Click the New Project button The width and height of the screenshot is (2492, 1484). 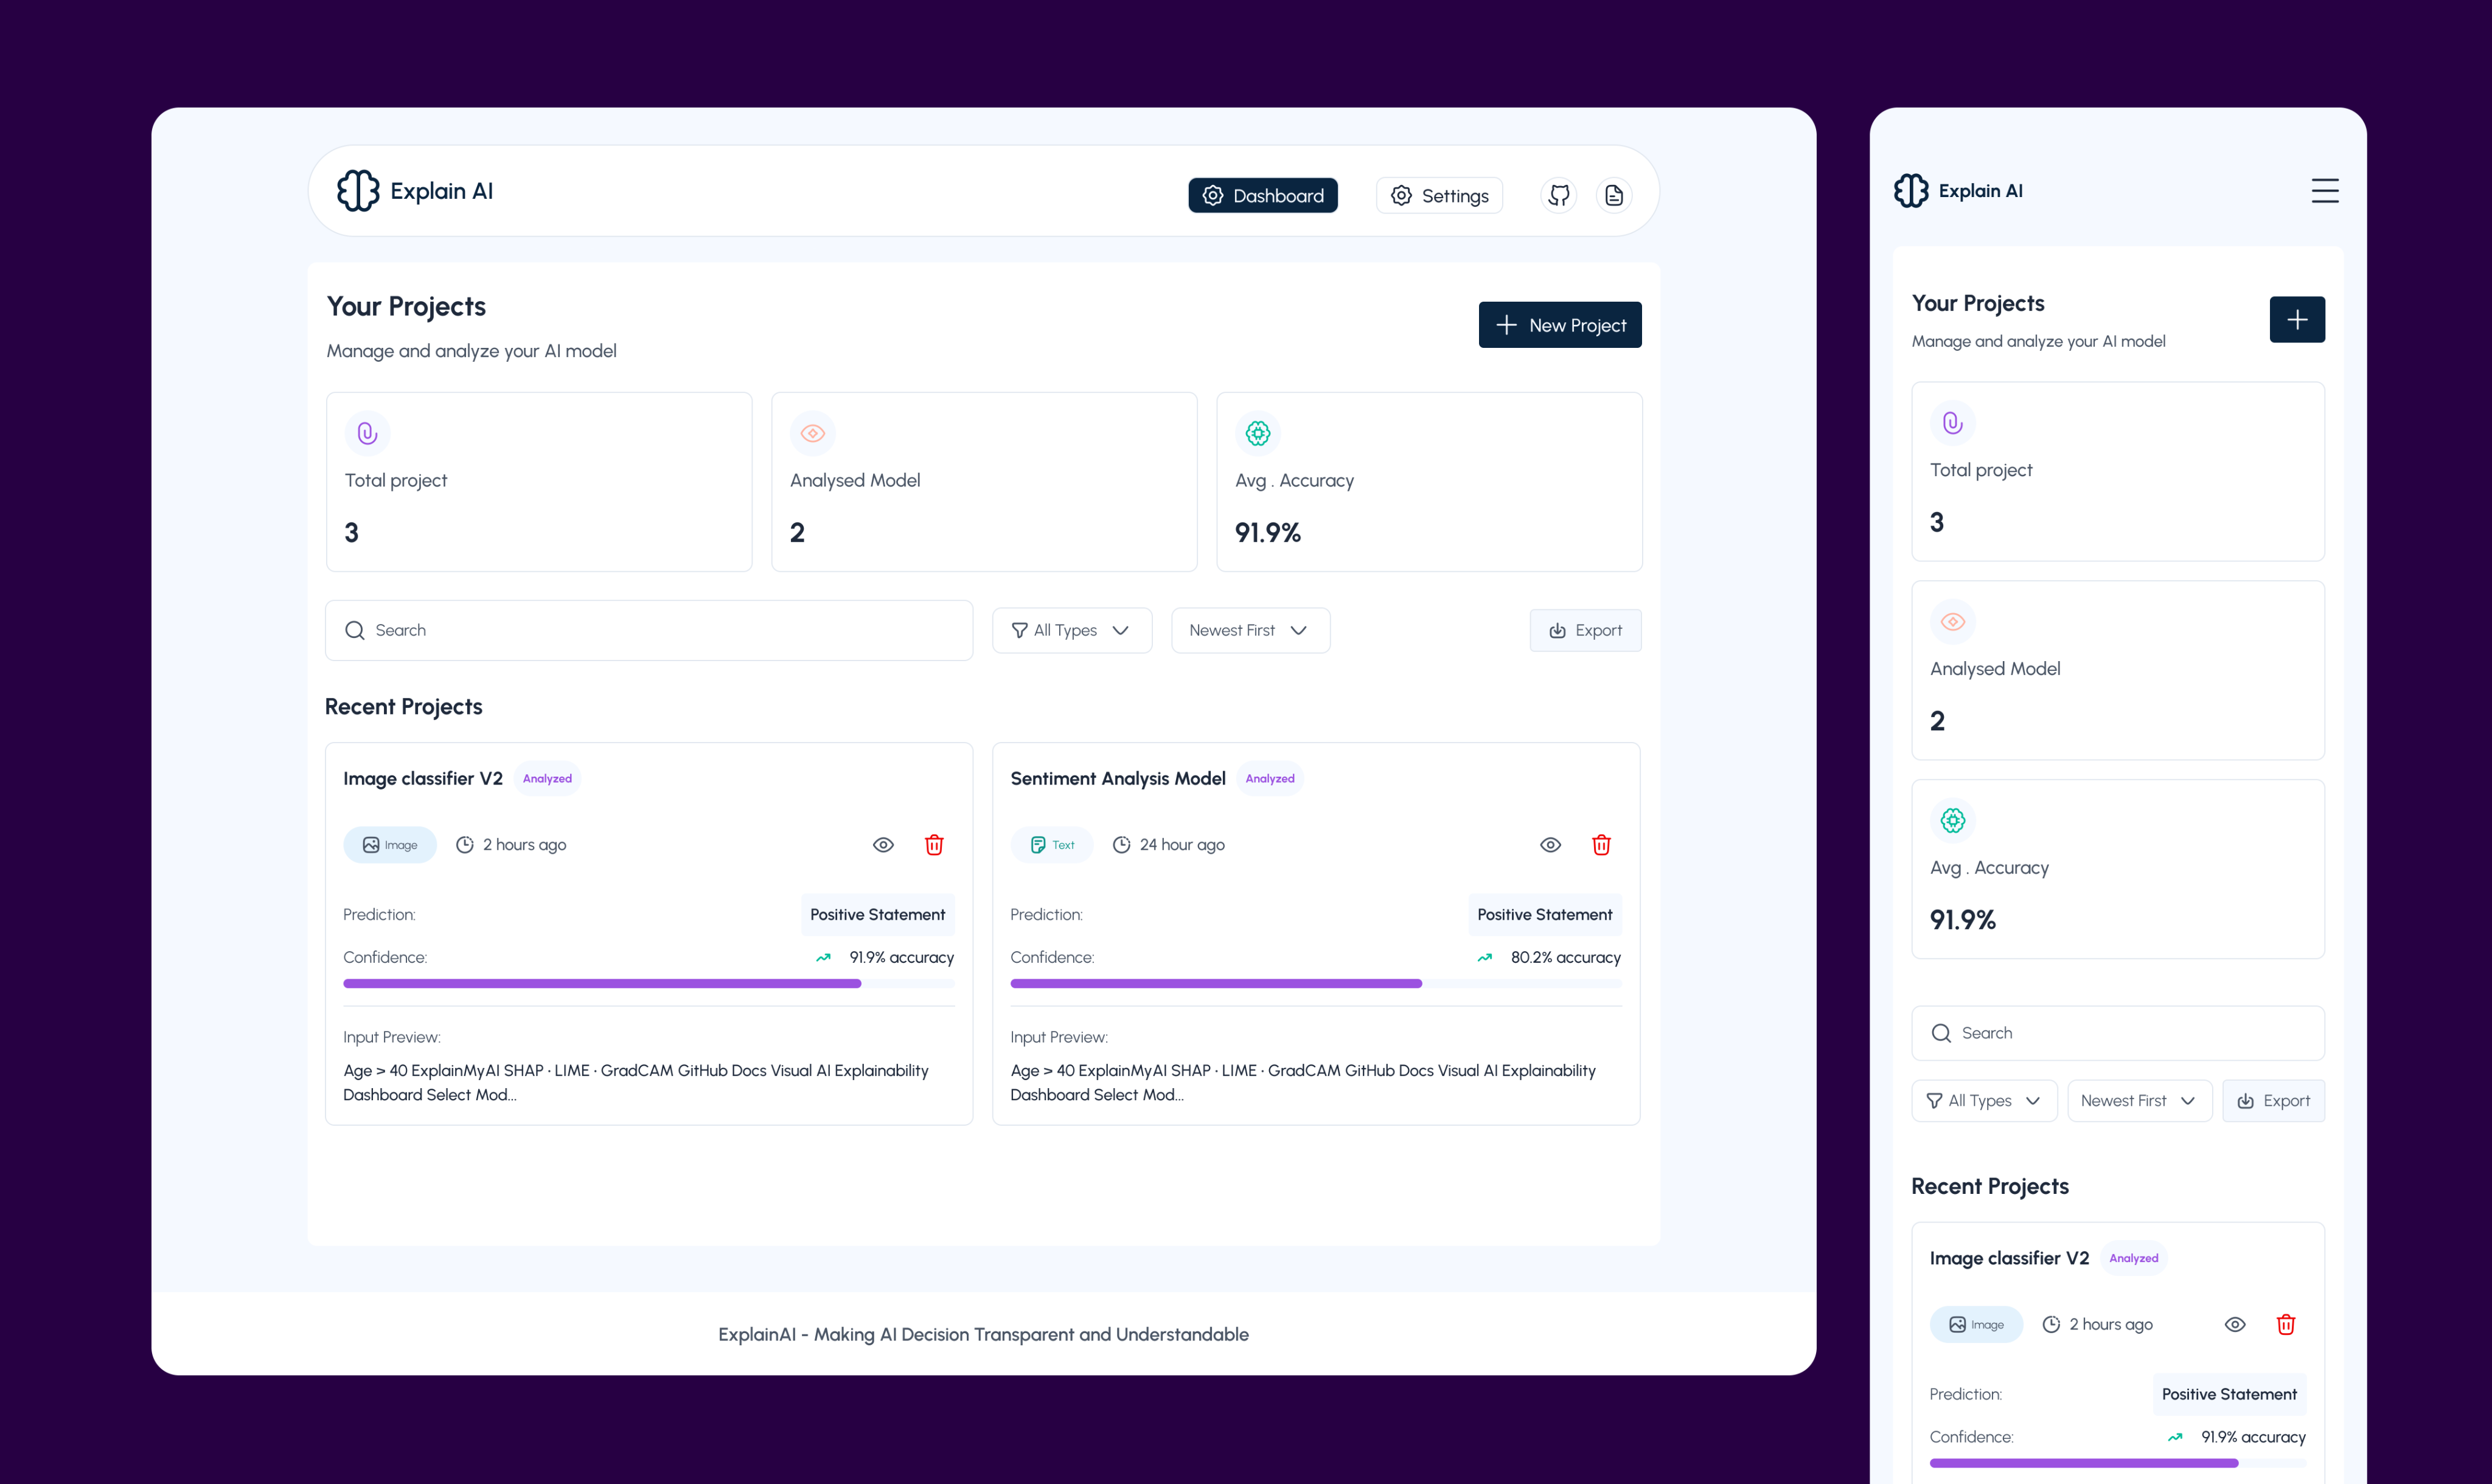tap(1559, 325)
